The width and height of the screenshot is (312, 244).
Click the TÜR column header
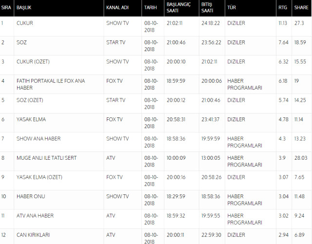pyautogui.click(x=232, y=9)
